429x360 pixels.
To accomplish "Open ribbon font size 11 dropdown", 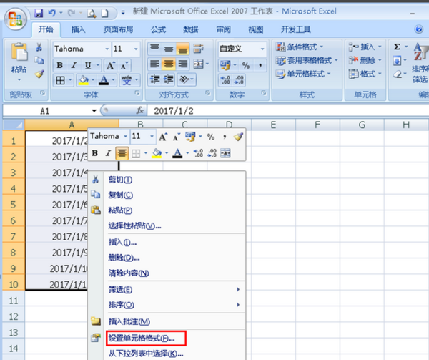I will [136, 49].
